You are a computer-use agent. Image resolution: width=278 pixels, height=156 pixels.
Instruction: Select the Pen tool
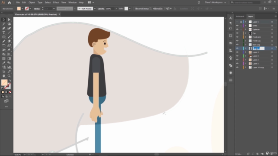pos(4,28)
